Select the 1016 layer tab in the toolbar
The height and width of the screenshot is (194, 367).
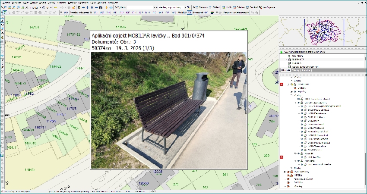click(147, 13)
